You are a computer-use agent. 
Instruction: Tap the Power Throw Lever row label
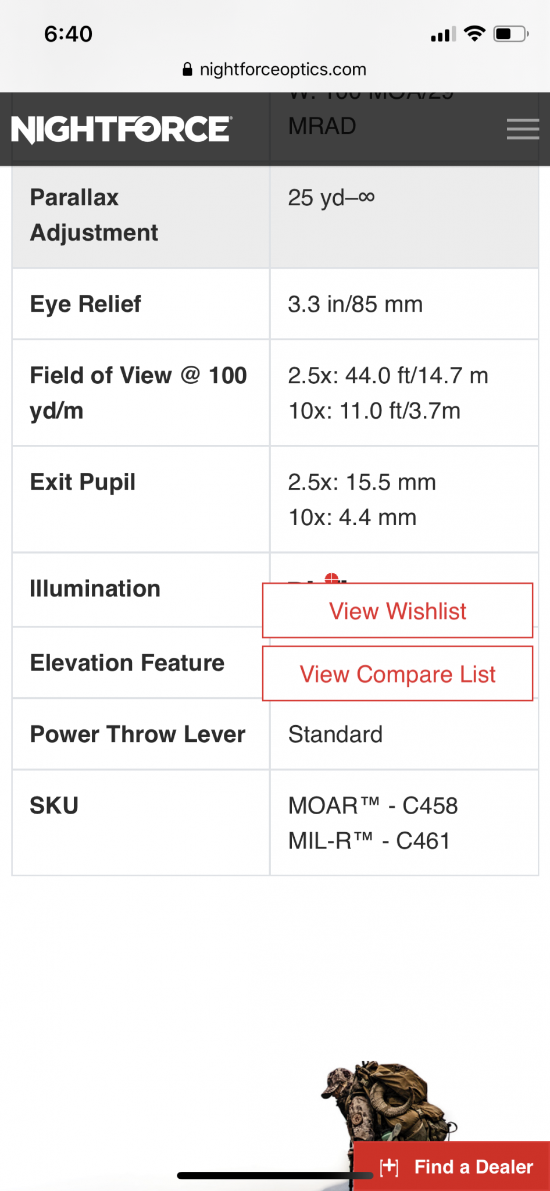point(138,734)
